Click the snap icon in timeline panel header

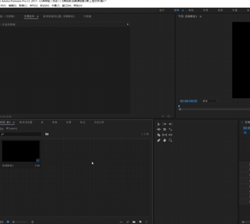(245, 132)
